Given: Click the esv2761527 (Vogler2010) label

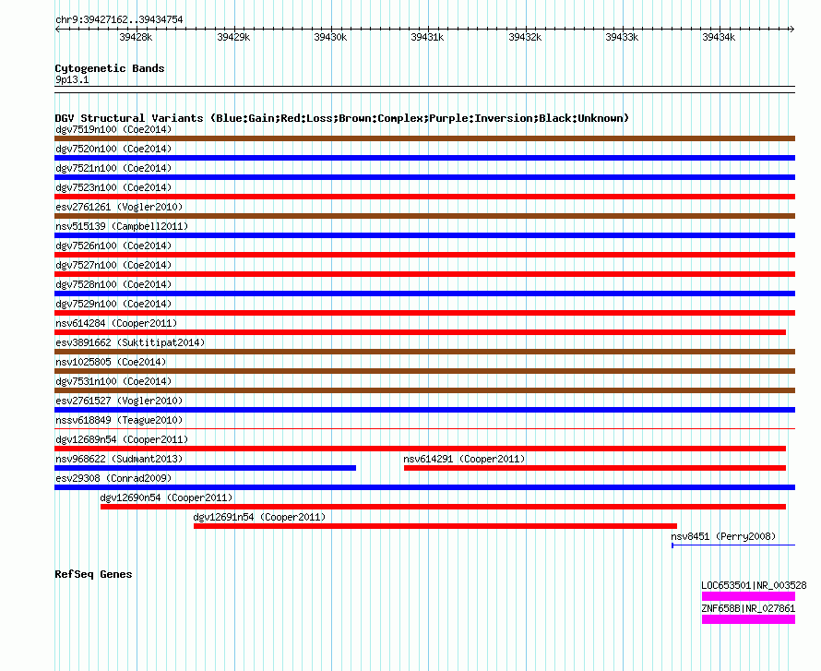Looking at the screenshot, I should (119, 401).
